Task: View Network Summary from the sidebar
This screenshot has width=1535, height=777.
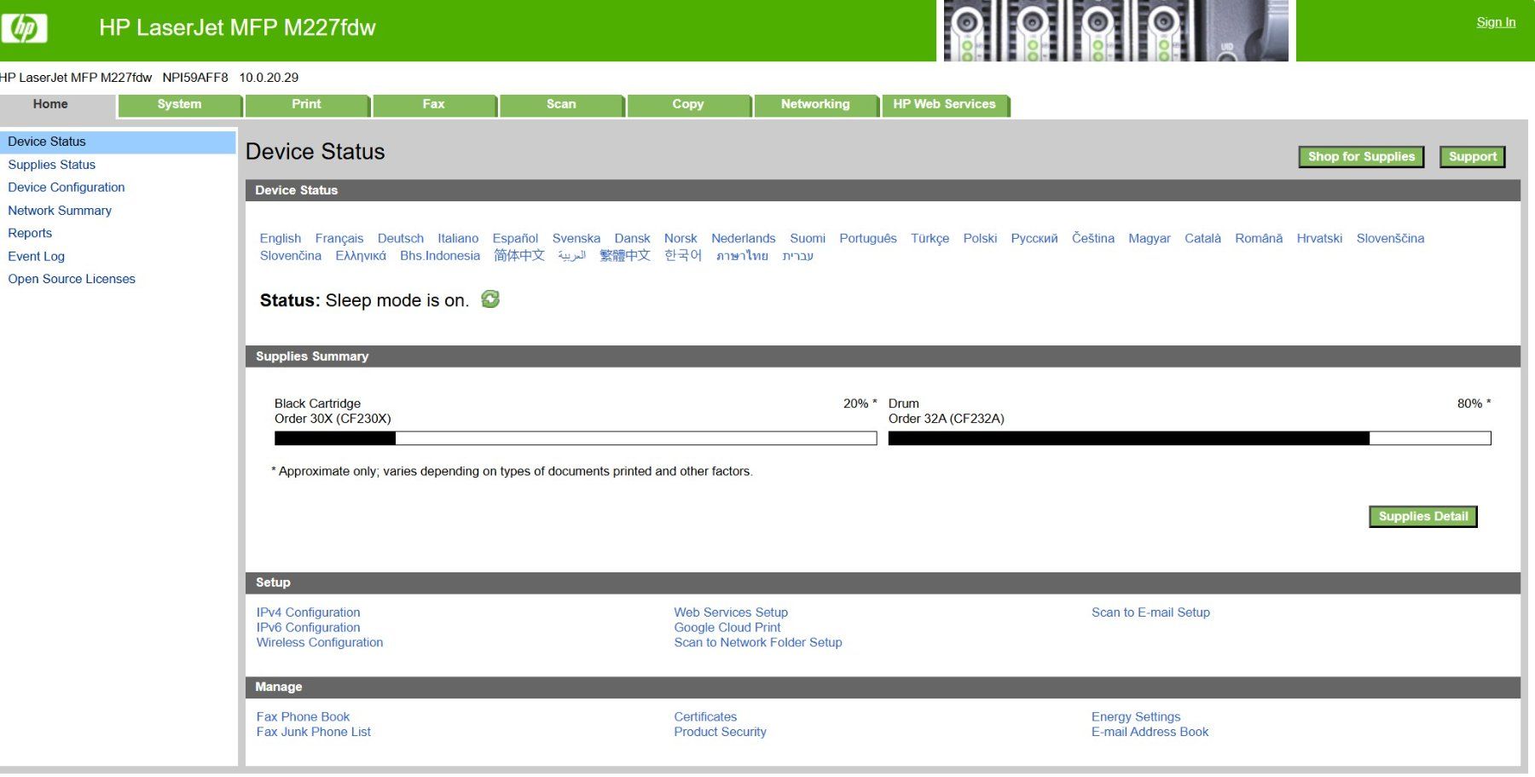Action: (x=60, y=211)
